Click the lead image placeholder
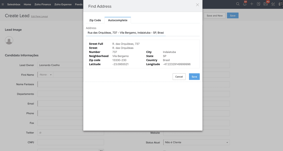Viewport: 283px width, 151px height. (x=9, y=41)
